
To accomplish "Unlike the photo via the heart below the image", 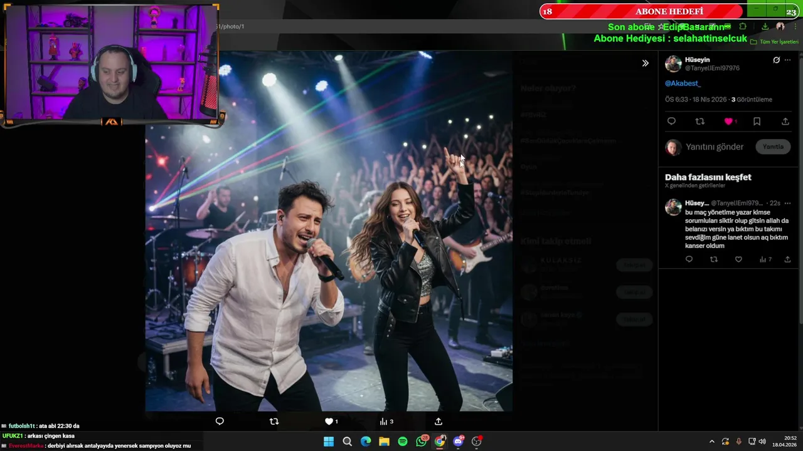I will (331, 422).
